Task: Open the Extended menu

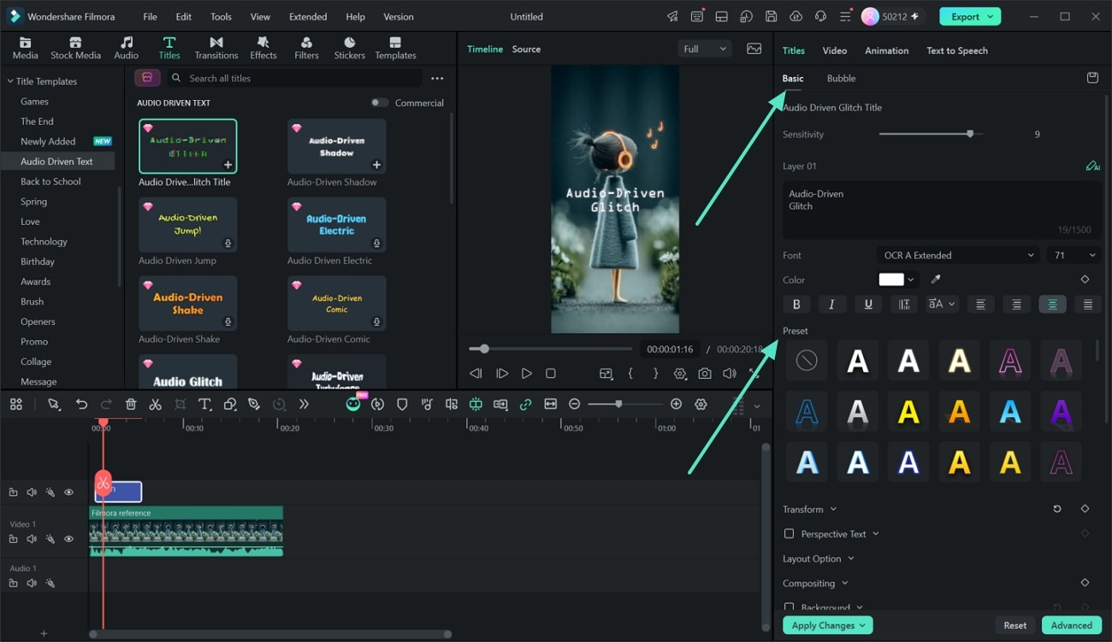Action: point(308,16)
